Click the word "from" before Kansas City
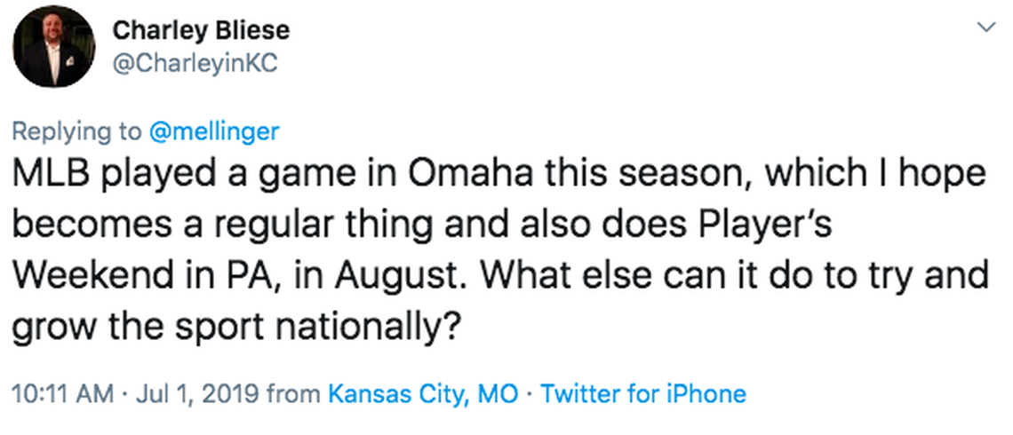Screen dimensions: 1013x435 click(297, 393)
